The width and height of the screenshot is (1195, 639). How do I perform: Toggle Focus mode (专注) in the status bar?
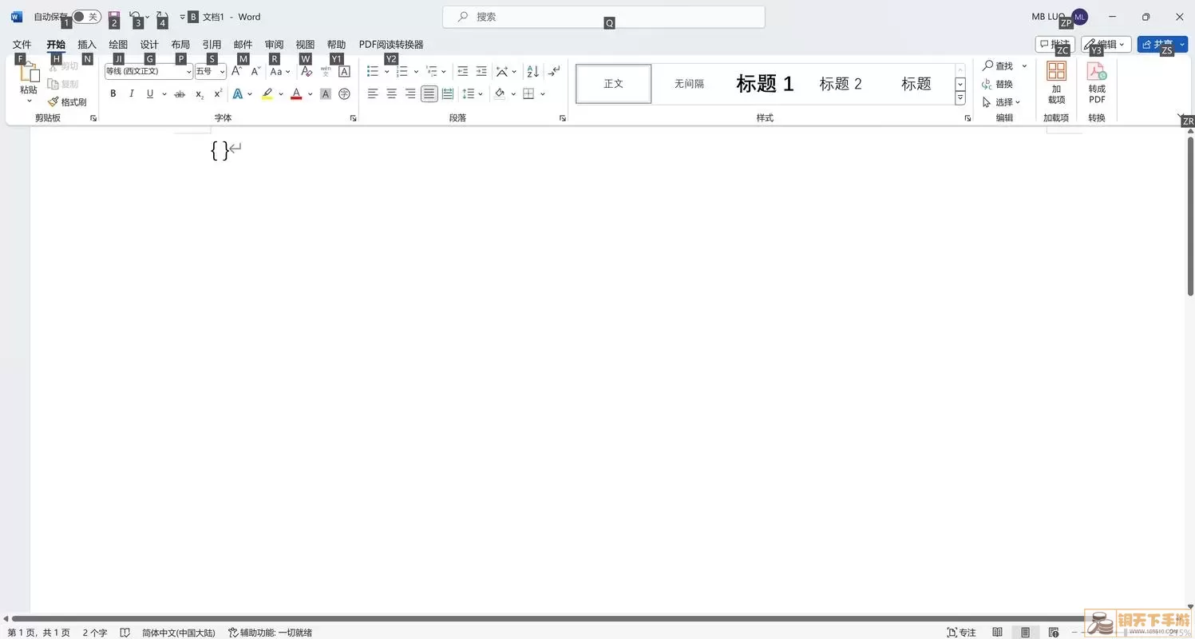tap(962, 633)
